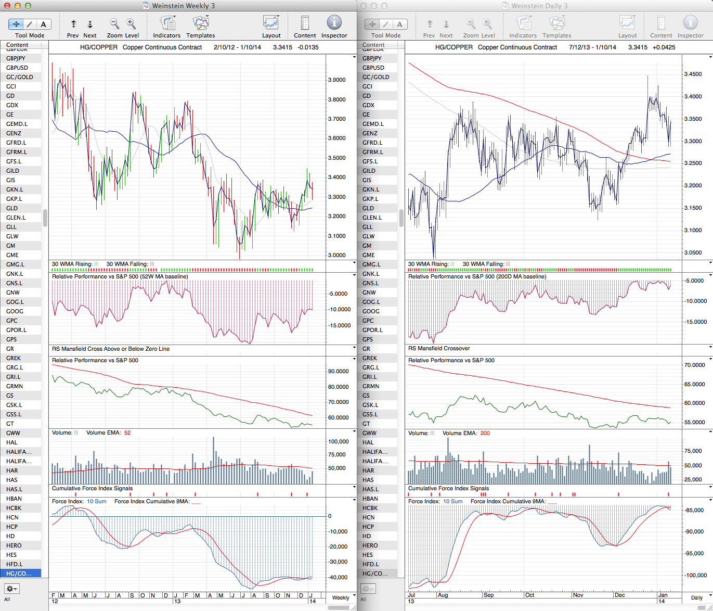The width and height of the screenshot is (713, 611).
Task: Click the Weekly symbol list scrollbar handle
Action: coord(45,218)
